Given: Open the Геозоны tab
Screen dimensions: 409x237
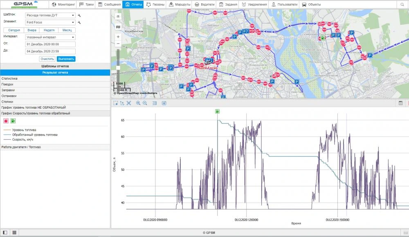Looking at the screenshot, I should [x=157, y=4].
